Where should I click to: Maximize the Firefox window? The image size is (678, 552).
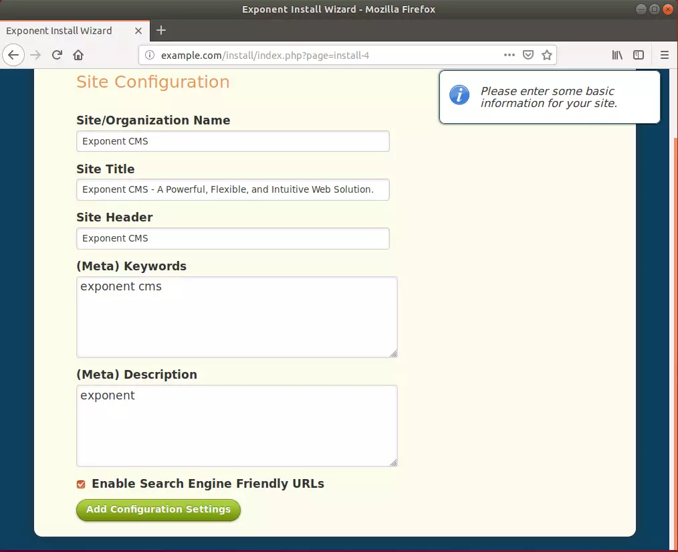[x=654, y=9]
